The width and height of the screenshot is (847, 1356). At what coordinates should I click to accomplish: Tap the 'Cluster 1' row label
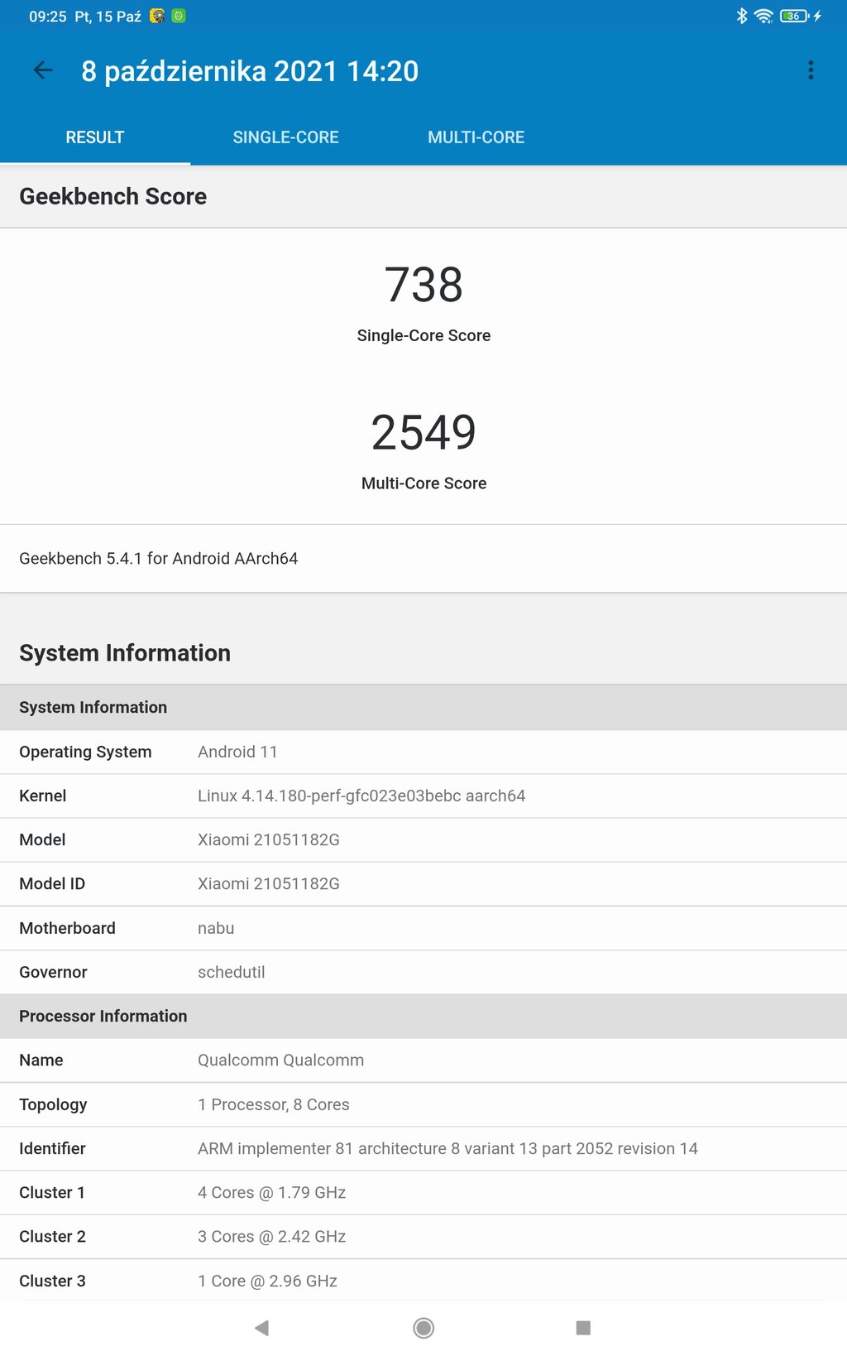click(x=52, y=1192)
